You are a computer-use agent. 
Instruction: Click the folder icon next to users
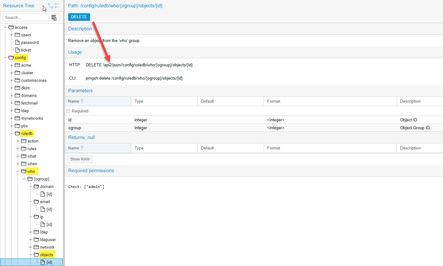[x=17, y=35]
